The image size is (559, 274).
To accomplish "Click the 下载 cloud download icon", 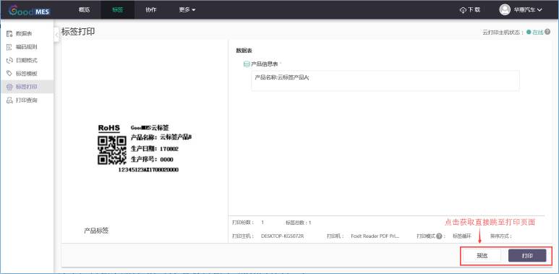I will pyautogui.click(x=463, y=10).
